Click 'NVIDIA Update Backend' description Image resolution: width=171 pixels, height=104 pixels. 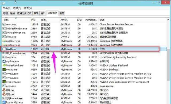pyautogui.click(x=114, y=66)
